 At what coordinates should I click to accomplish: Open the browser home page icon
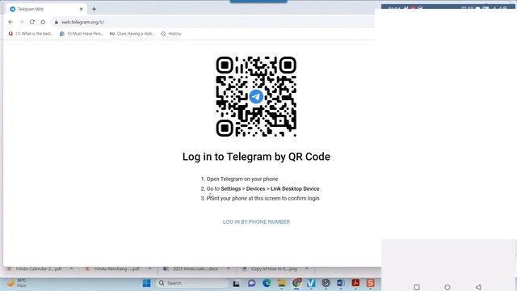coord(43,22)
